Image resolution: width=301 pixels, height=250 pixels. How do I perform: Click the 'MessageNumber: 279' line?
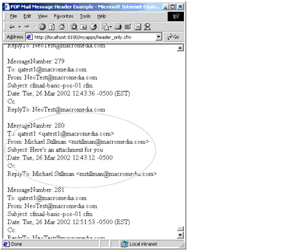(x=36, y=62)
